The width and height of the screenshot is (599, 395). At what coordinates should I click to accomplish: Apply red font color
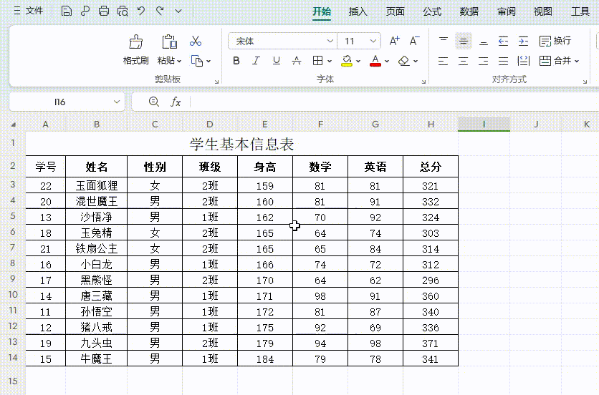[x=375, y=61]
